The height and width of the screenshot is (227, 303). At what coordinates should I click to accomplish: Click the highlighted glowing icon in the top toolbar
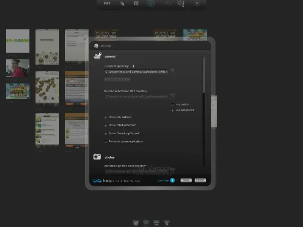[151, 3]
